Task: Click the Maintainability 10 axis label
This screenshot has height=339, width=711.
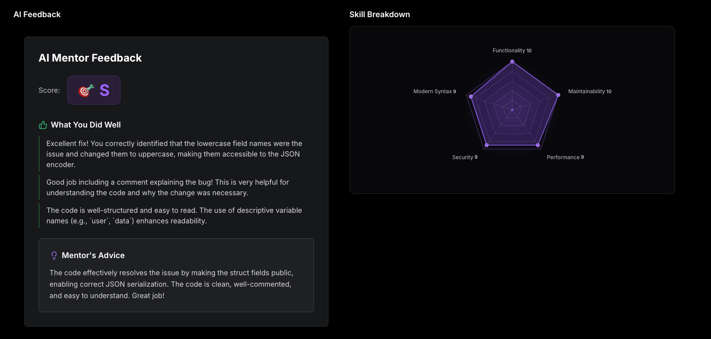Action: pos(590,91)
